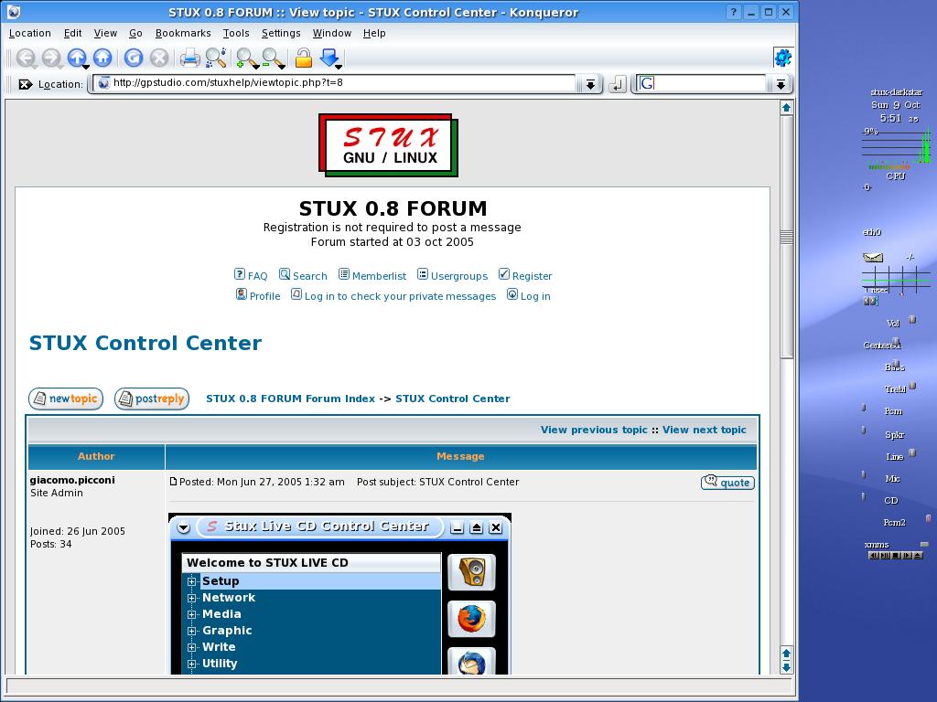Open the Bookmarks menu
This screenshot has width=937, height=702.
pos(183,34)
